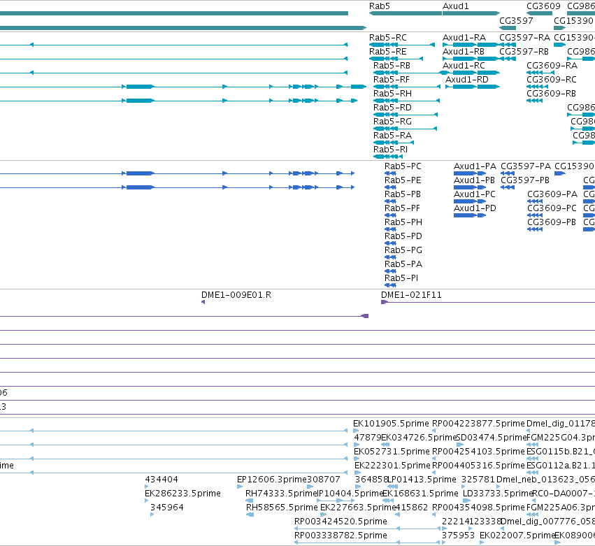Click protein CG3597-PB

pyautogui.click(x=525, y=180)
